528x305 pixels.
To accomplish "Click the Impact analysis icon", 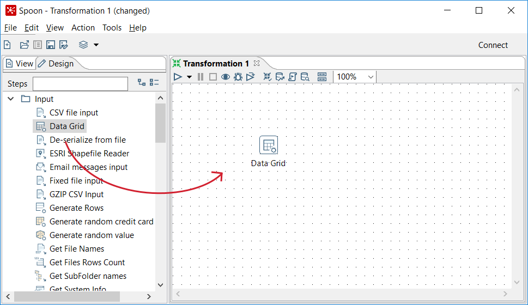I will pos(280,77).
